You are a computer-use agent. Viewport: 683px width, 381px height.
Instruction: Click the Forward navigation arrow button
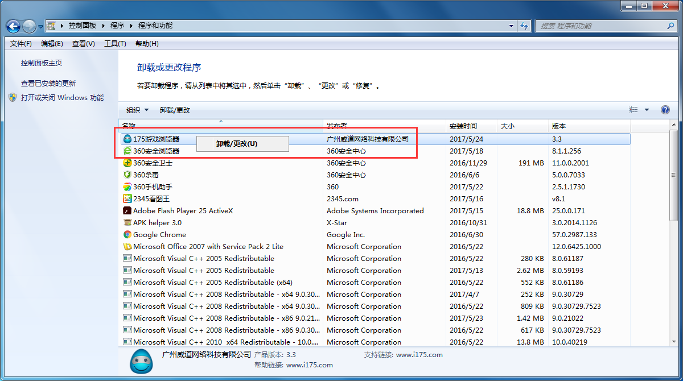coord(30,26)
